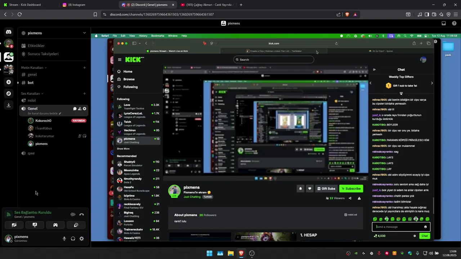Click the Add a Server plus icon
Viewport: 461px width, 259px height.
click(9, 82)
